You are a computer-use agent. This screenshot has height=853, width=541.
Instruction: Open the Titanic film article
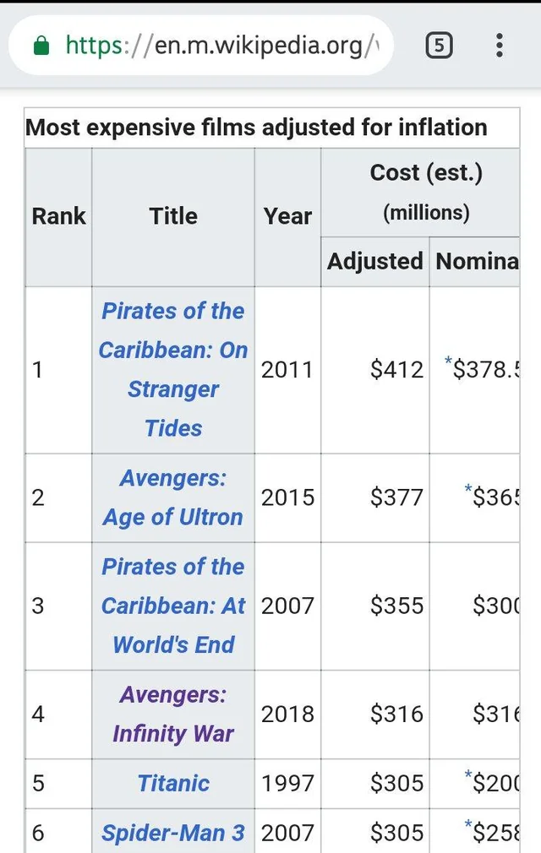[x=172, y=784]
